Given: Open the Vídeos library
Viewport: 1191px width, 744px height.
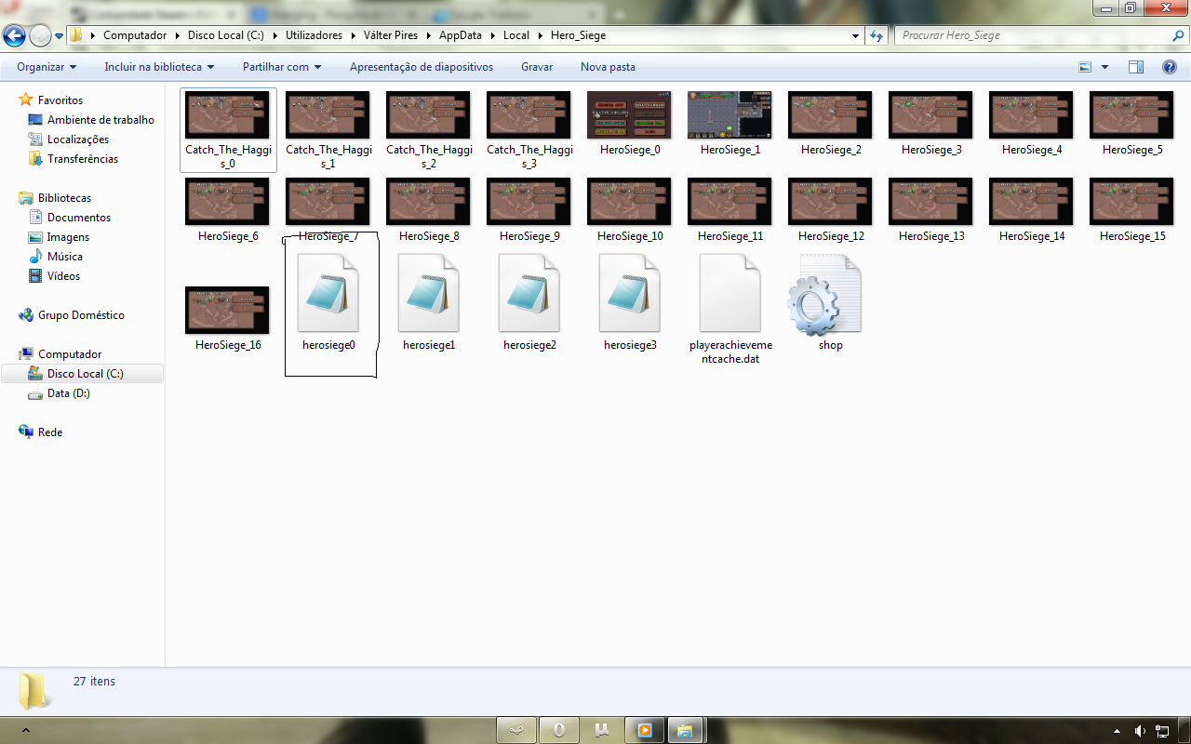Looking at the screenshot, I should click(63, 276).
